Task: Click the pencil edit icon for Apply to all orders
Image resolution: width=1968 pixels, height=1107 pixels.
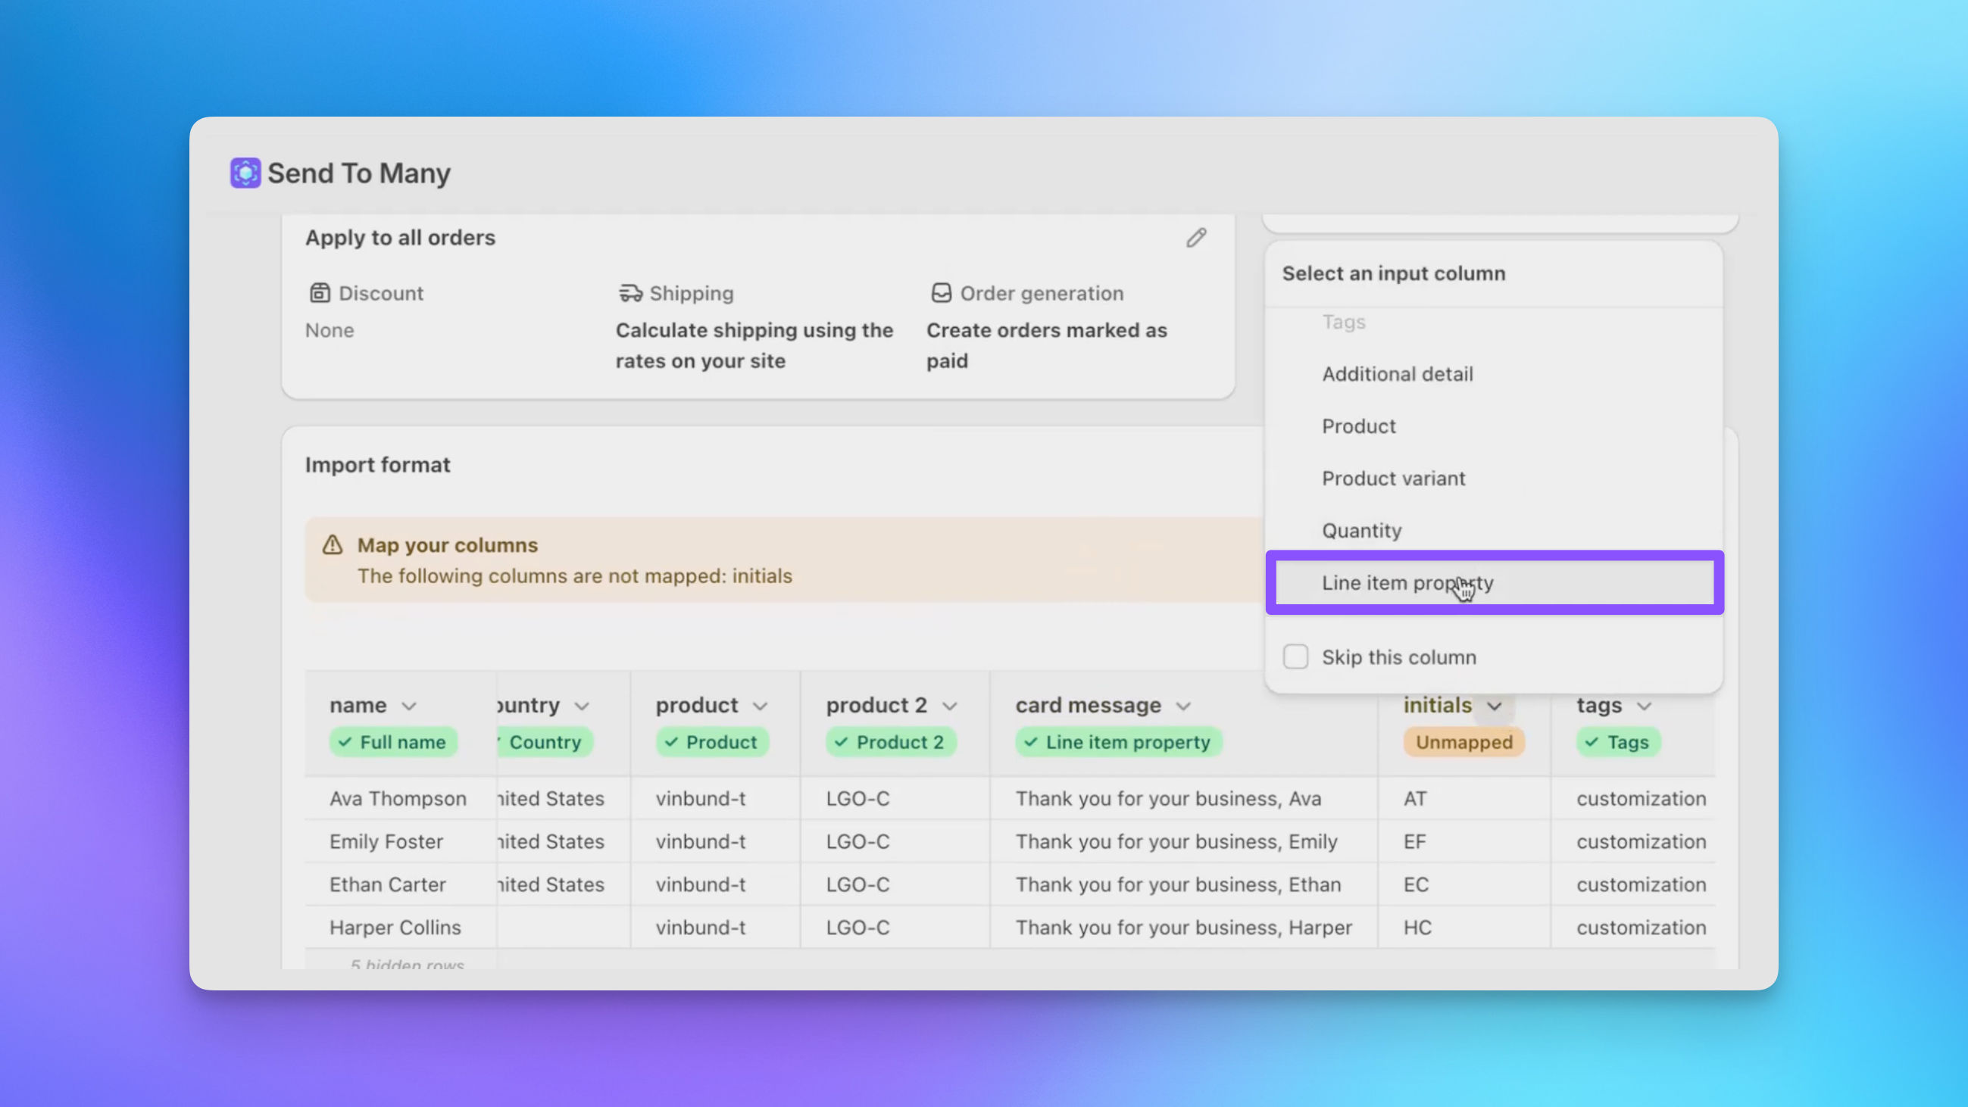Action: tap(1196, 238)
